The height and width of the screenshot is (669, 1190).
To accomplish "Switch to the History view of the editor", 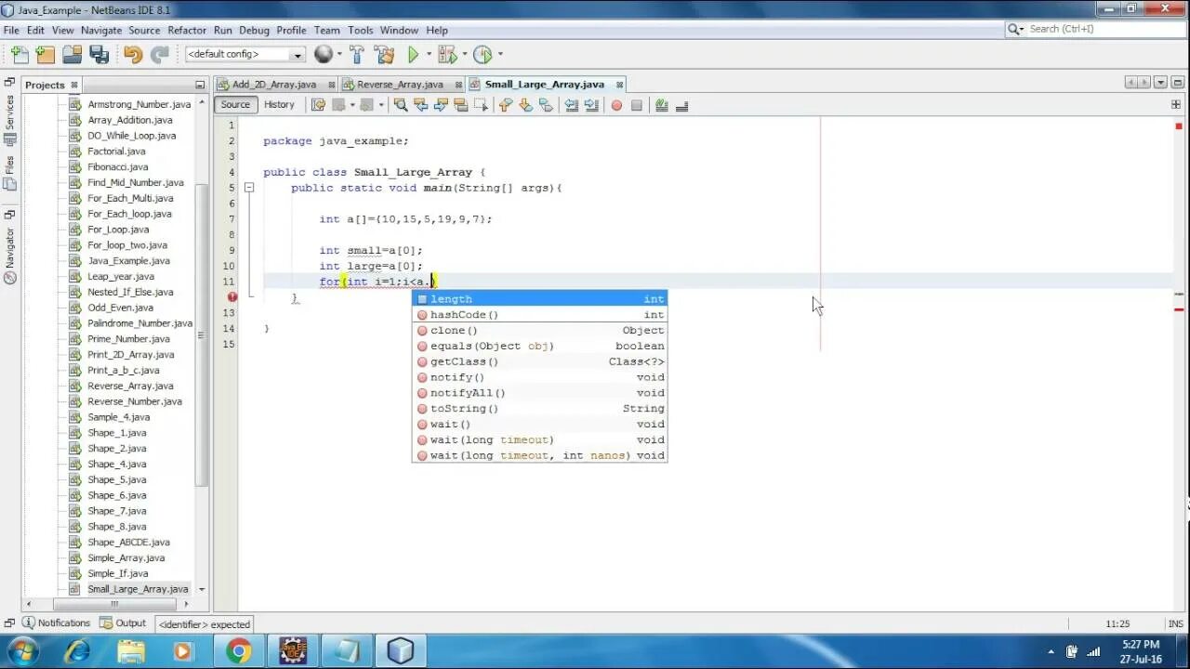I will (x=279, y=104).
